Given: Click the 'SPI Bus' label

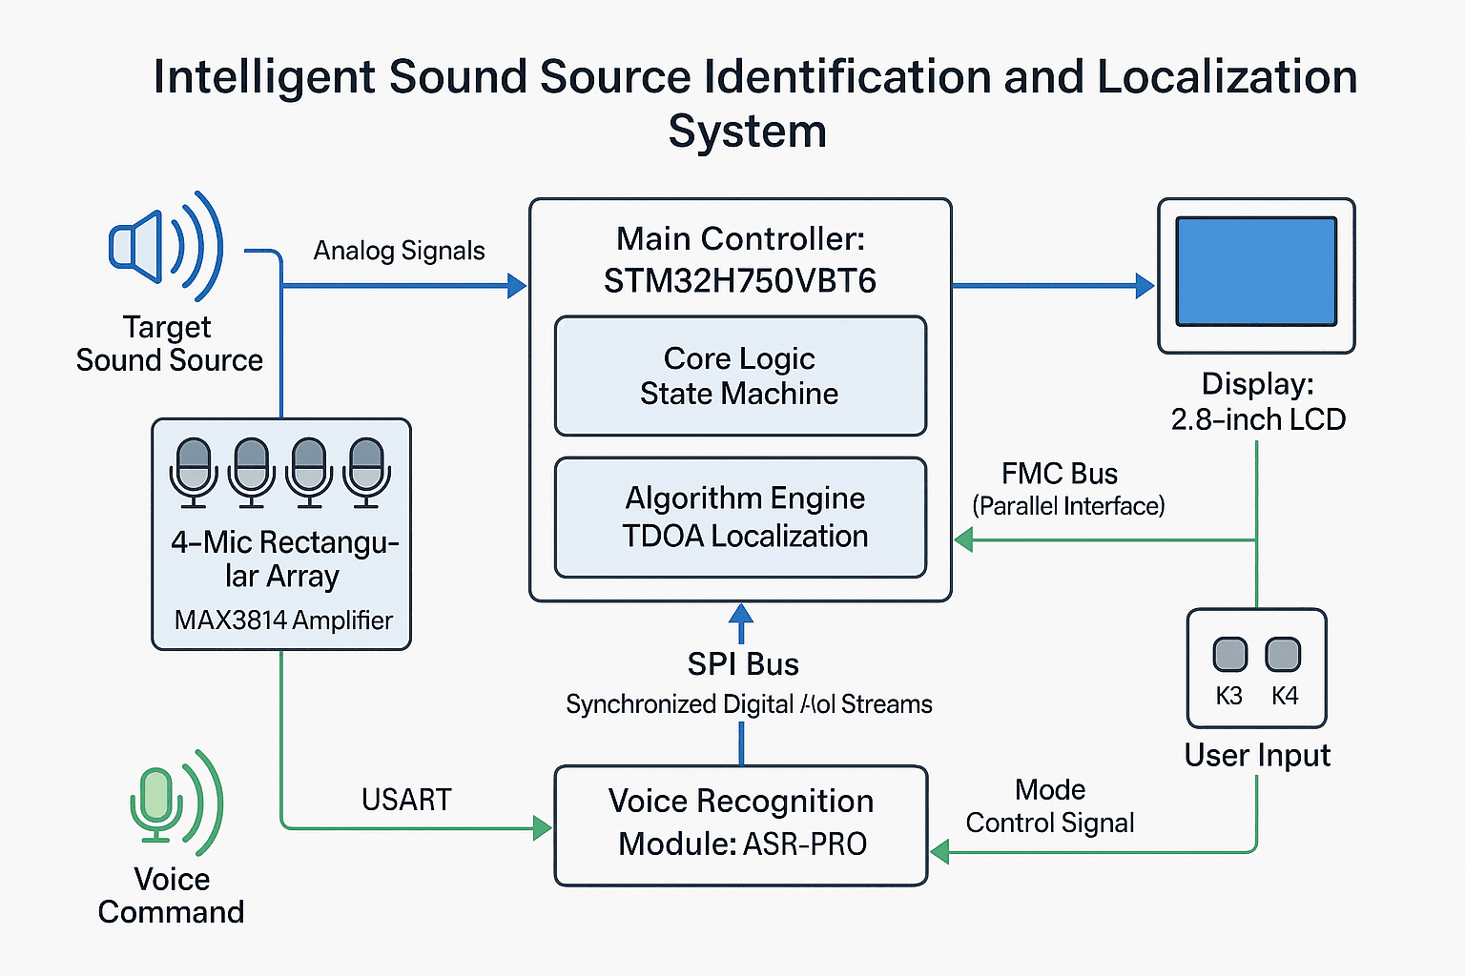Looking at the screenshot, I should 743,664.
